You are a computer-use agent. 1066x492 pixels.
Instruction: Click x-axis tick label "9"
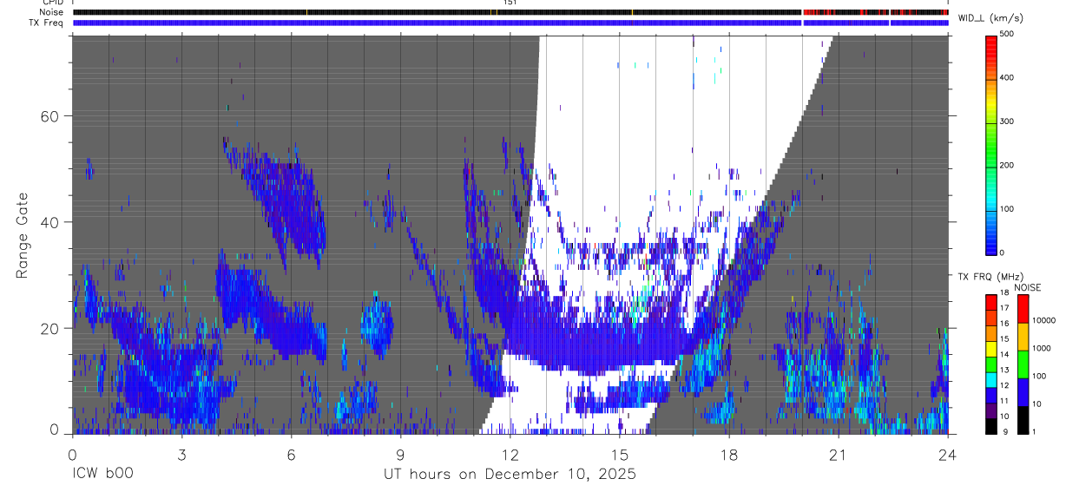tap(400, 455)
